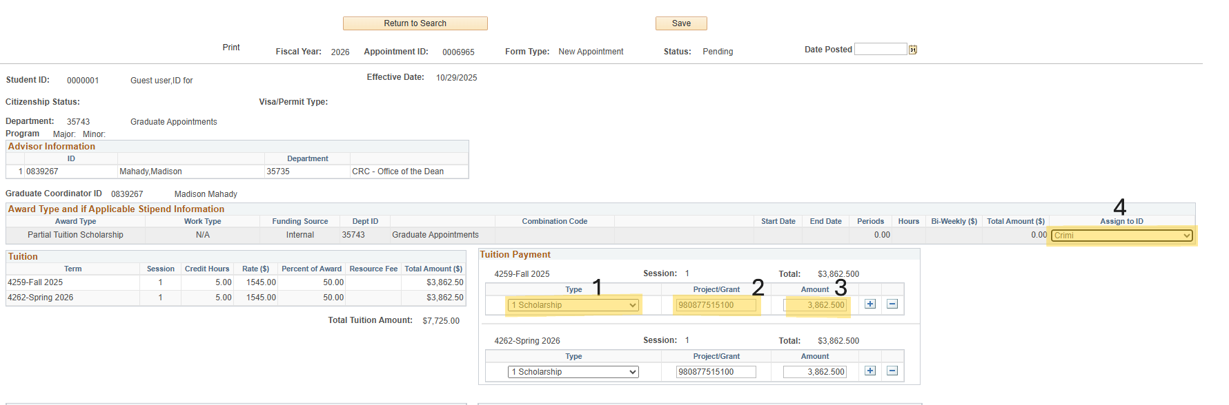Open the Assign to ID dropdown
This screenshot has width=1229, height=405.
click(1122, 236)
